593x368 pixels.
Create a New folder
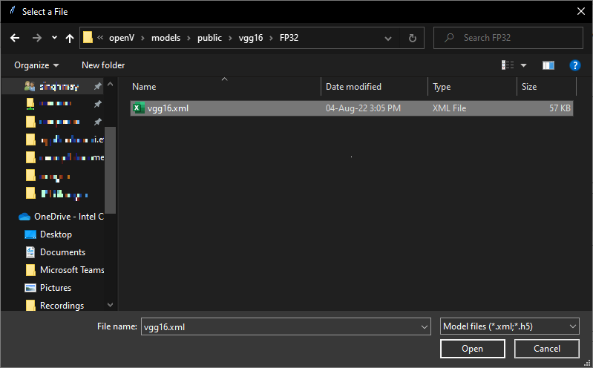103,65
